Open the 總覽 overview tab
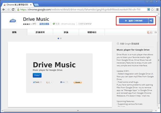161x113 pixels. pyautogui.click(x=14, y=32)
